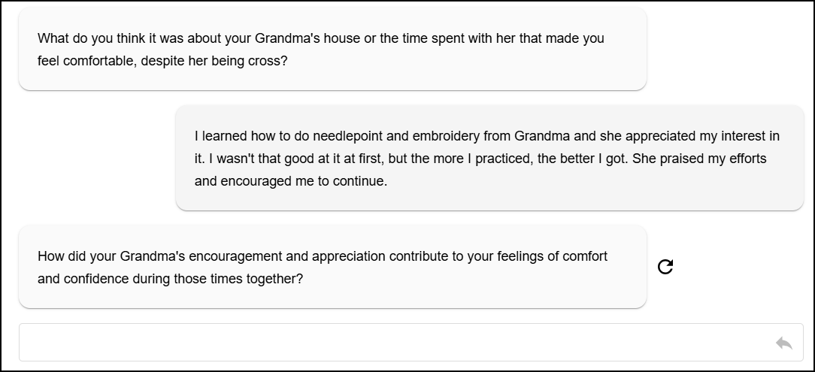
Task: Click the text "and confidence during those times together?"
Action: [170, 279]
